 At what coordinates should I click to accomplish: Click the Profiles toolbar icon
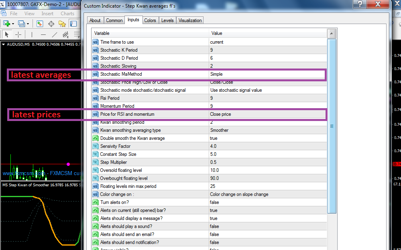pyautogui.click(x=22, y=24)
